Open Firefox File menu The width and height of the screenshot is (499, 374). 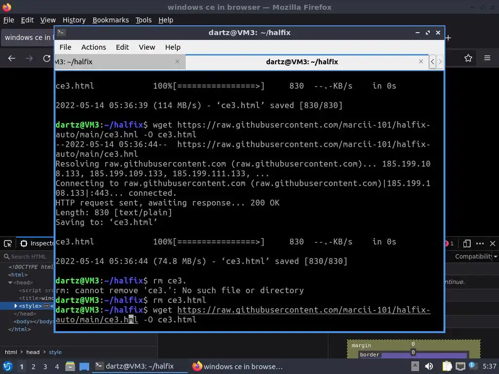(9, 20)
